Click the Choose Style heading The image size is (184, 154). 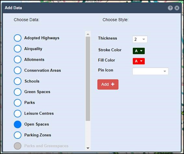pyautogui.click(x=116, y=20)
